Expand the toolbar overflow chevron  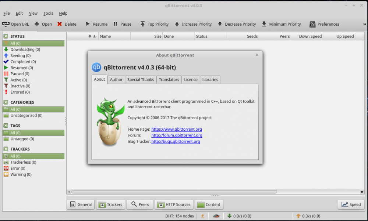click(x=364, y=24)
